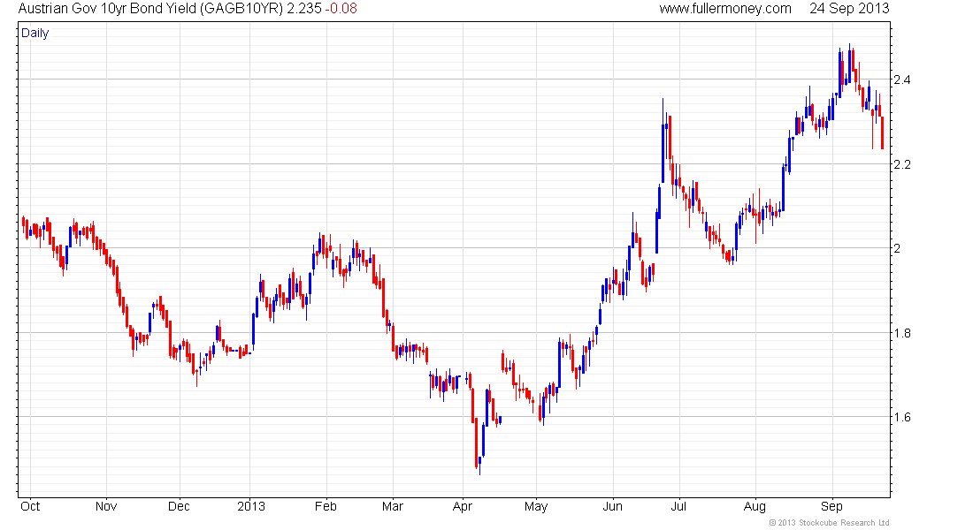This screenshot has height=530, width=973.
Task: Click the Mar x-axis label
Action: point(392,506)
